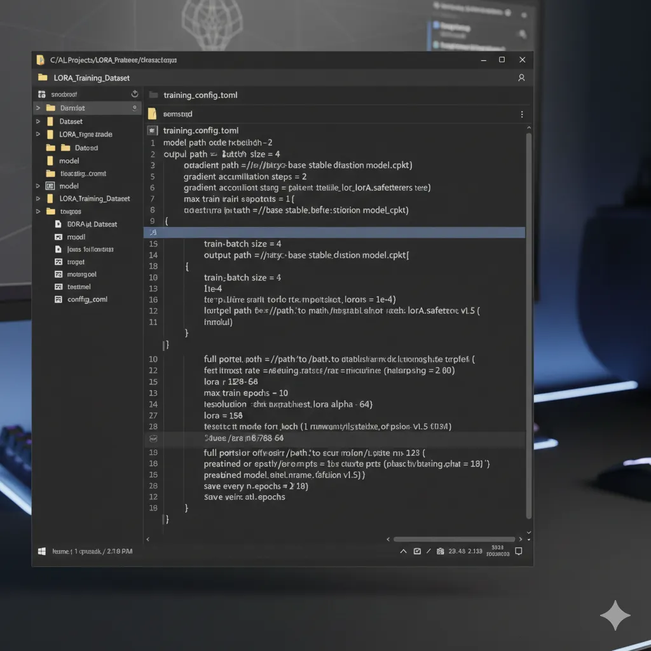This screenshot has height=651, width=651.
Task: Click the 'LORA_Training_Dataset' title in the header
Action: tap(92, 78)
